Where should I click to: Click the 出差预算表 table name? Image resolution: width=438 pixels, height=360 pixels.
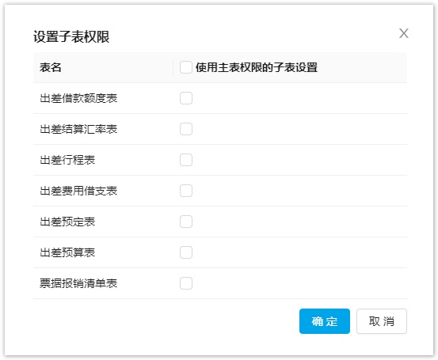coord(67,252)
